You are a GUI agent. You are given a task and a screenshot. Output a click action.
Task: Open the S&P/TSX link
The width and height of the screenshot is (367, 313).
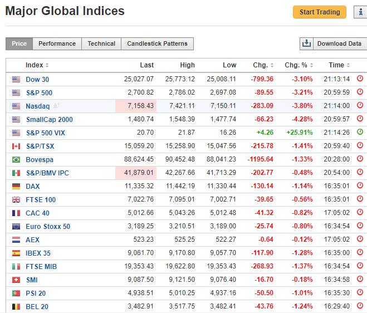point(40,146)
